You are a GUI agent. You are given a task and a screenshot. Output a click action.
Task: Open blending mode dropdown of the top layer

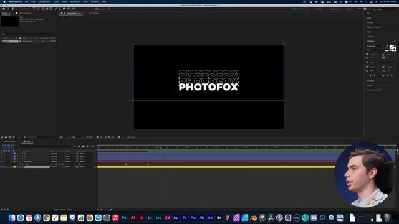coord(56,154)
